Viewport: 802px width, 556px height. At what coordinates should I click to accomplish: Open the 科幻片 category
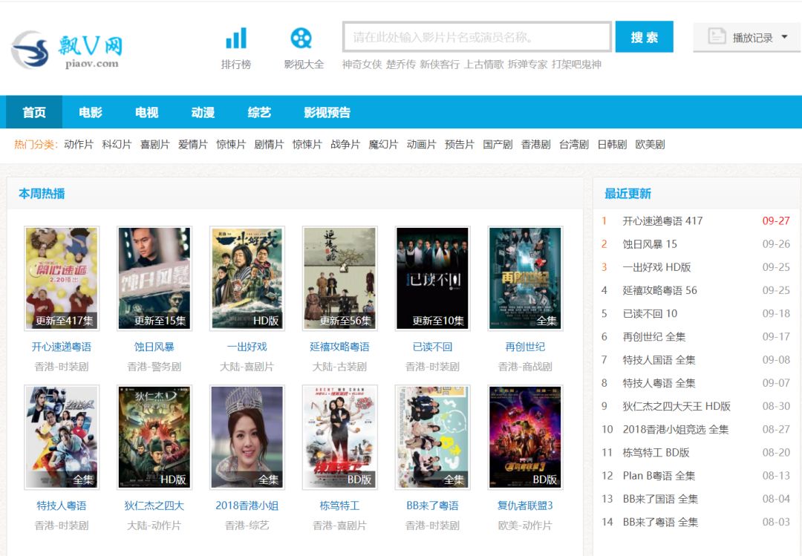point(117,145)
